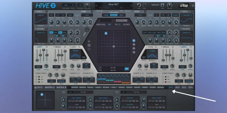The width and height of the screenshot is (227, 113).
Task: Open the XY2 tab
Action: pos(177,87)
